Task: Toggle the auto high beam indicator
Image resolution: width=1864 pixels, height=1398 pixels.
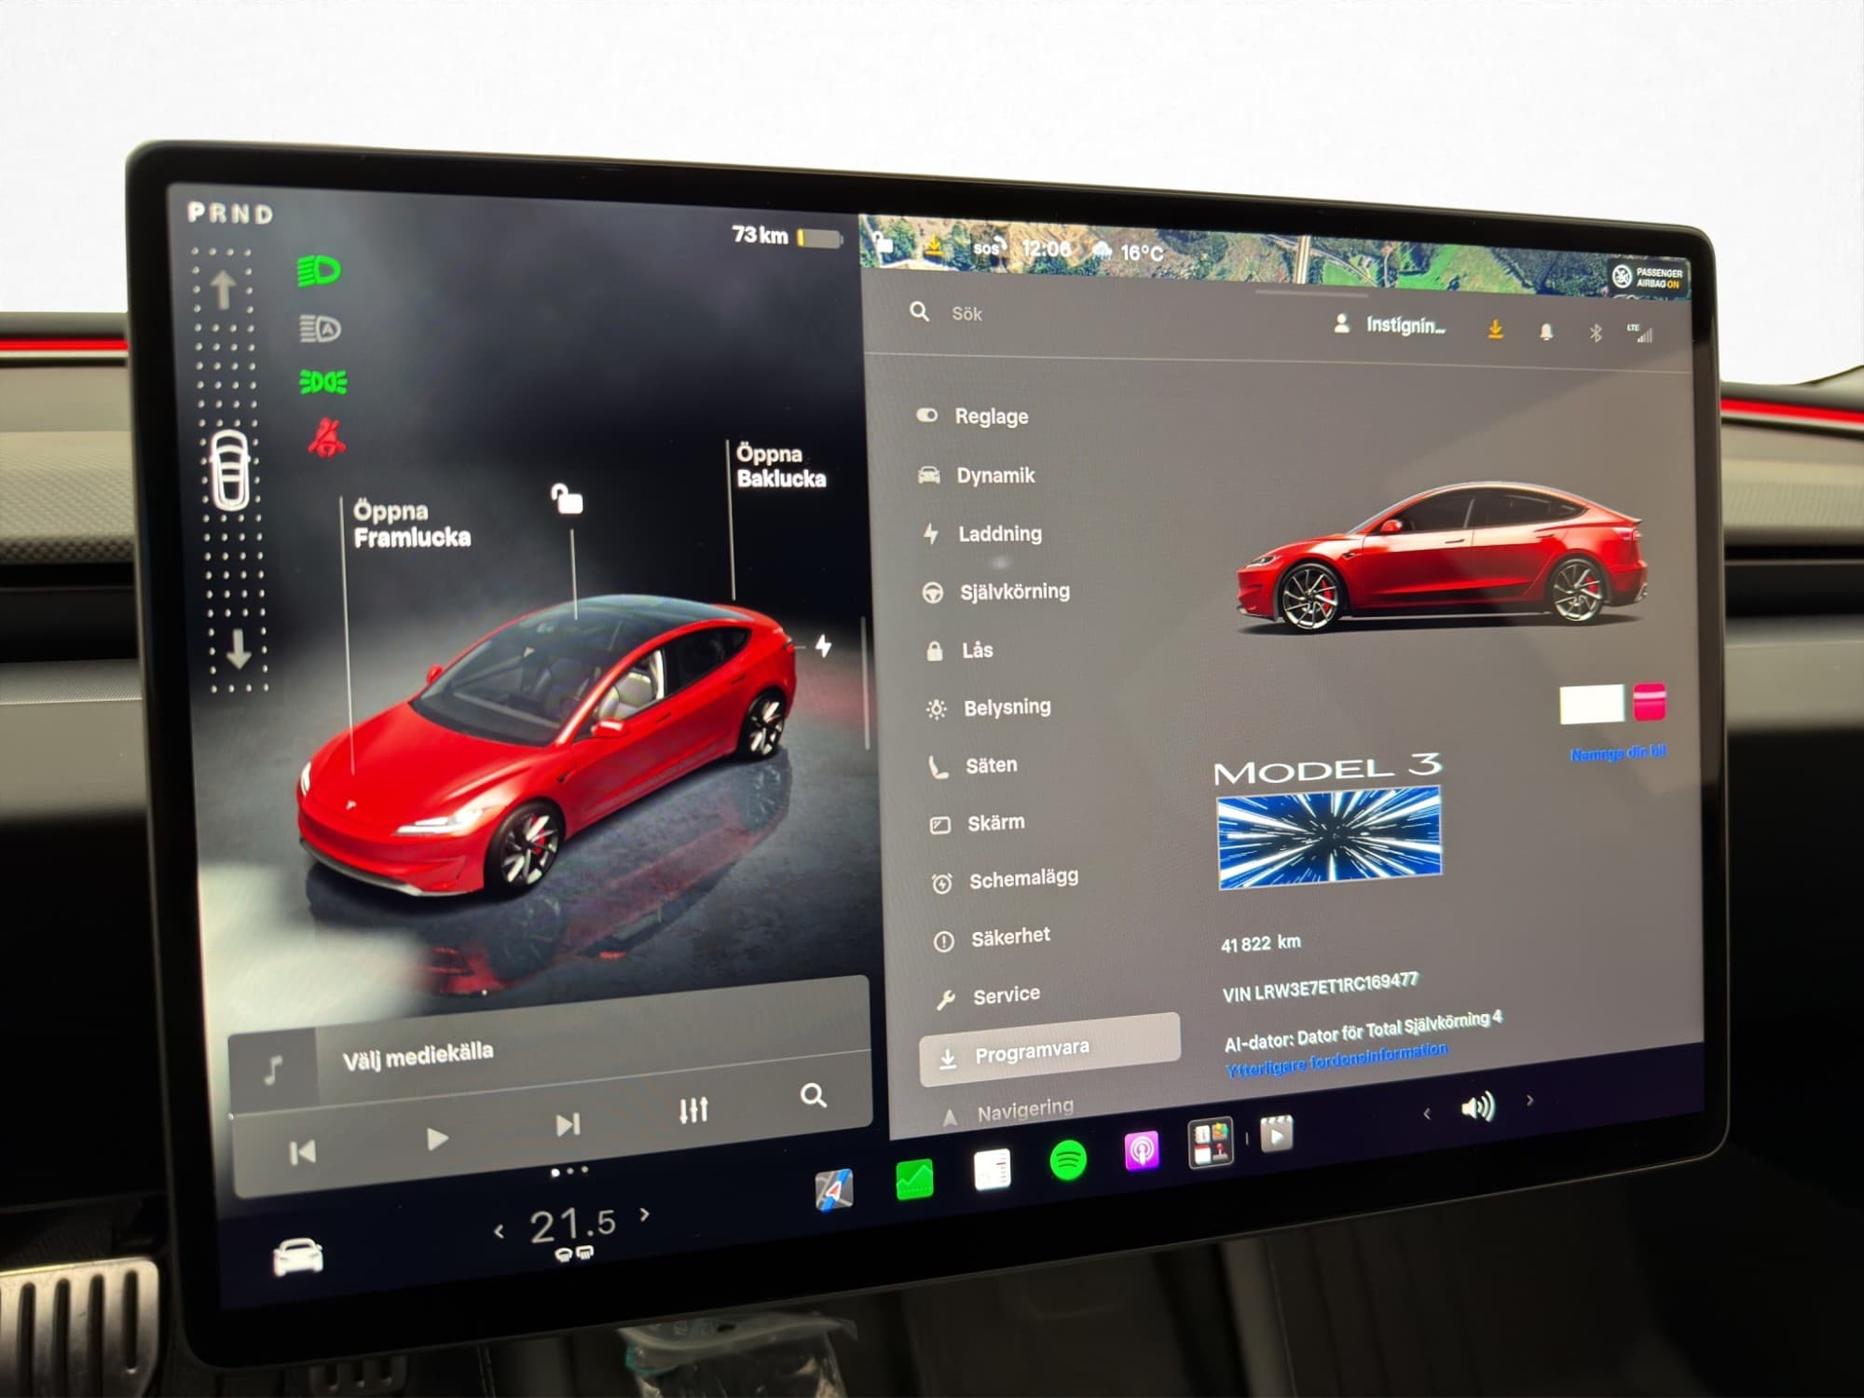Action: [321, 328]
